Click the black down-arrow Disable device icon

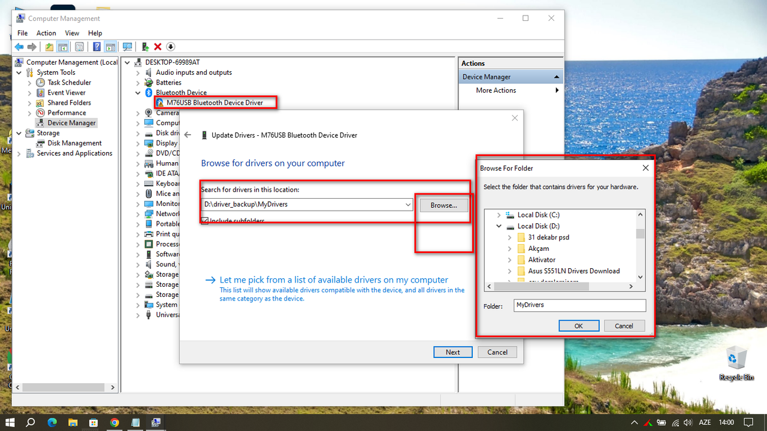click(170, 47)
